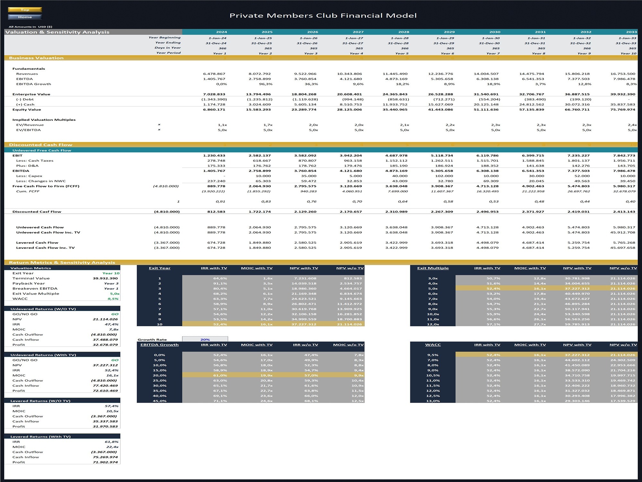This screenshot has height=482, width=642.
Task: Select the Revenues row label
Action: (27, 74)
